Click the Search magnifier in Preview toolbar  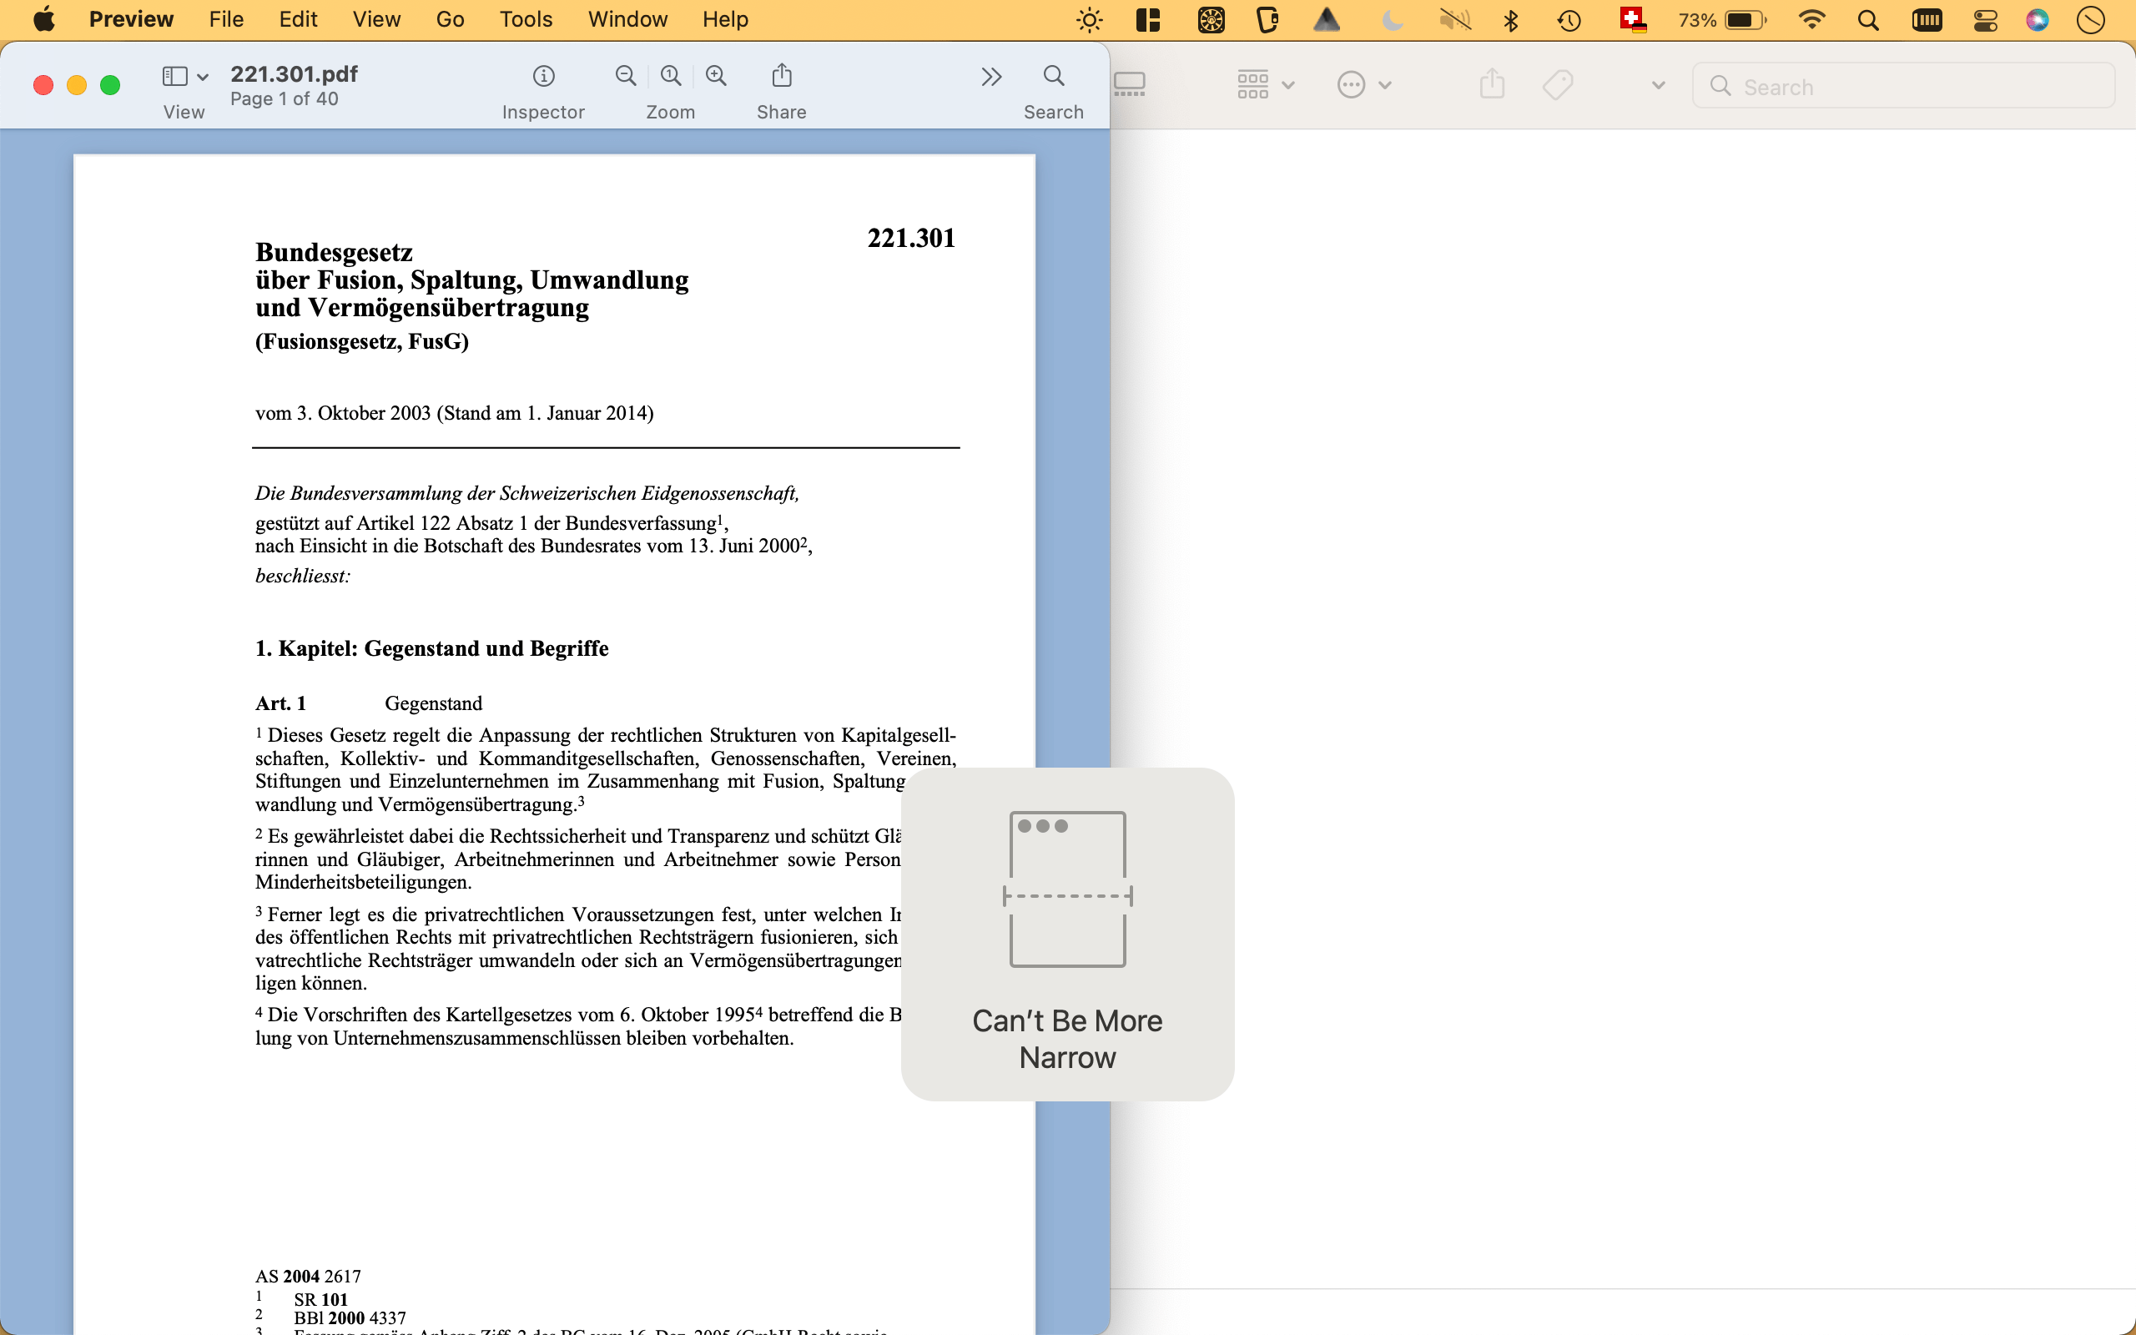[1053, 77]
